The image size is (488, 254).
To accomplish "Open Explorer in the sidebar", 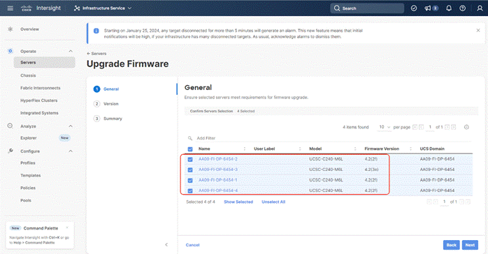I will pos(29,138).
